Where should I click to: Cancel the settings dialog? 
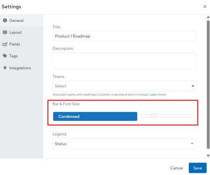pyautogui.click(x=177, y=168)
